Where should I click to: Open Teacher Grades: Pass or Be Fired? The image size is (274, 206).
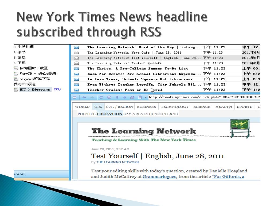click(x=125, y=90)
